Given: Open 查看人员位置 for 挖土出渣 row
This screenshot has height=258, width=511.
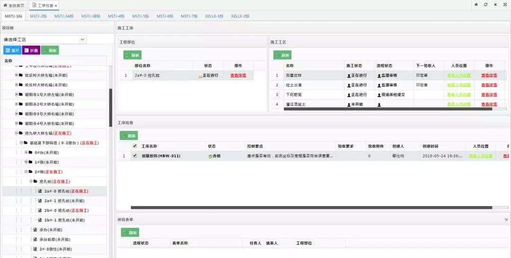Looking at the screenshot, I should tap(459, 85).
